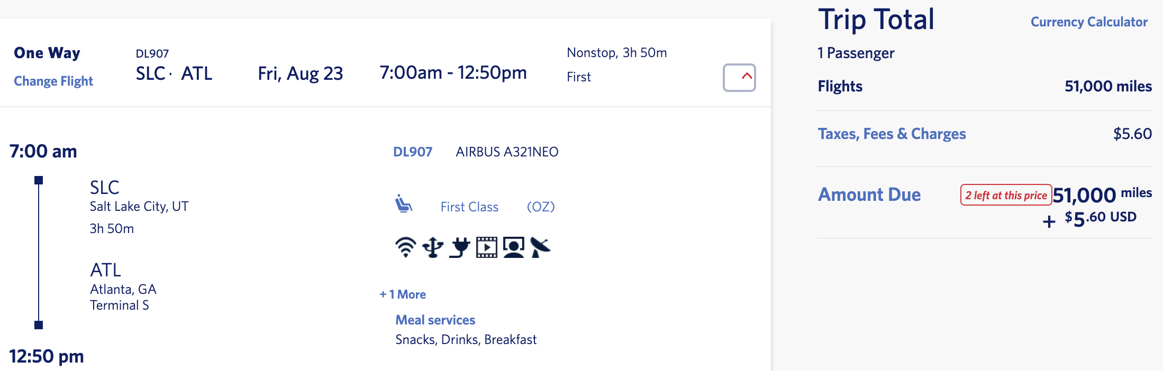Screen dimensions: 1163x371
Task: Select the One Way trip label
Action: (48, 53)
